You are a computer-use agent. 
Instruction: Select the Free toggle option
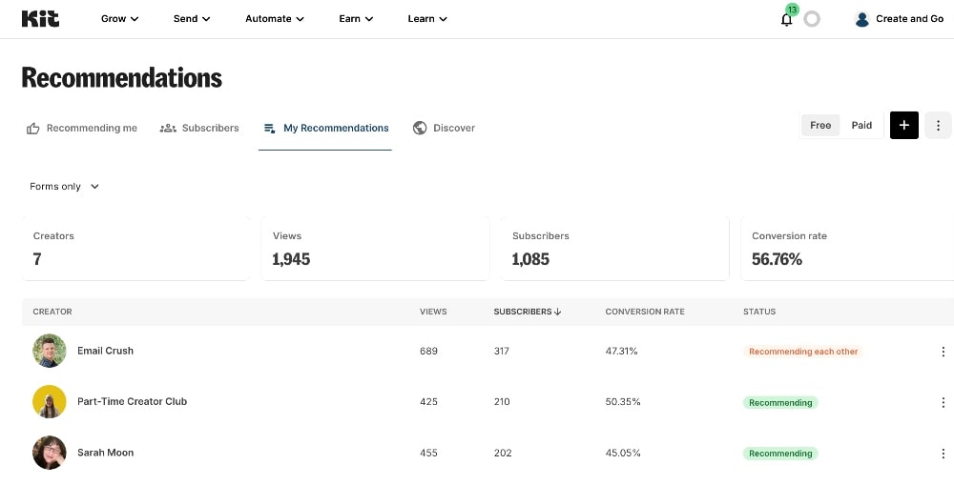point(820,125)
